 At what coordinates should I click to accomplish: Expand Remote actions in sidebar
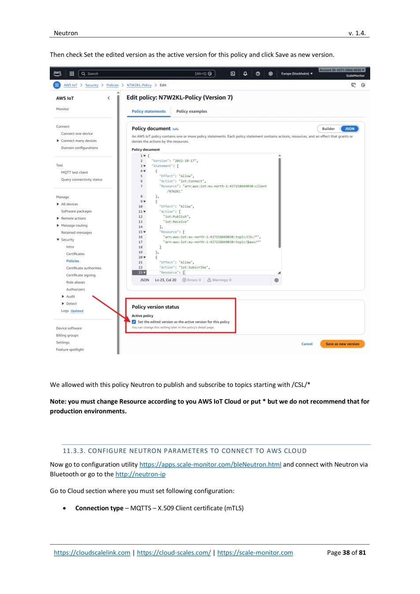58,219
